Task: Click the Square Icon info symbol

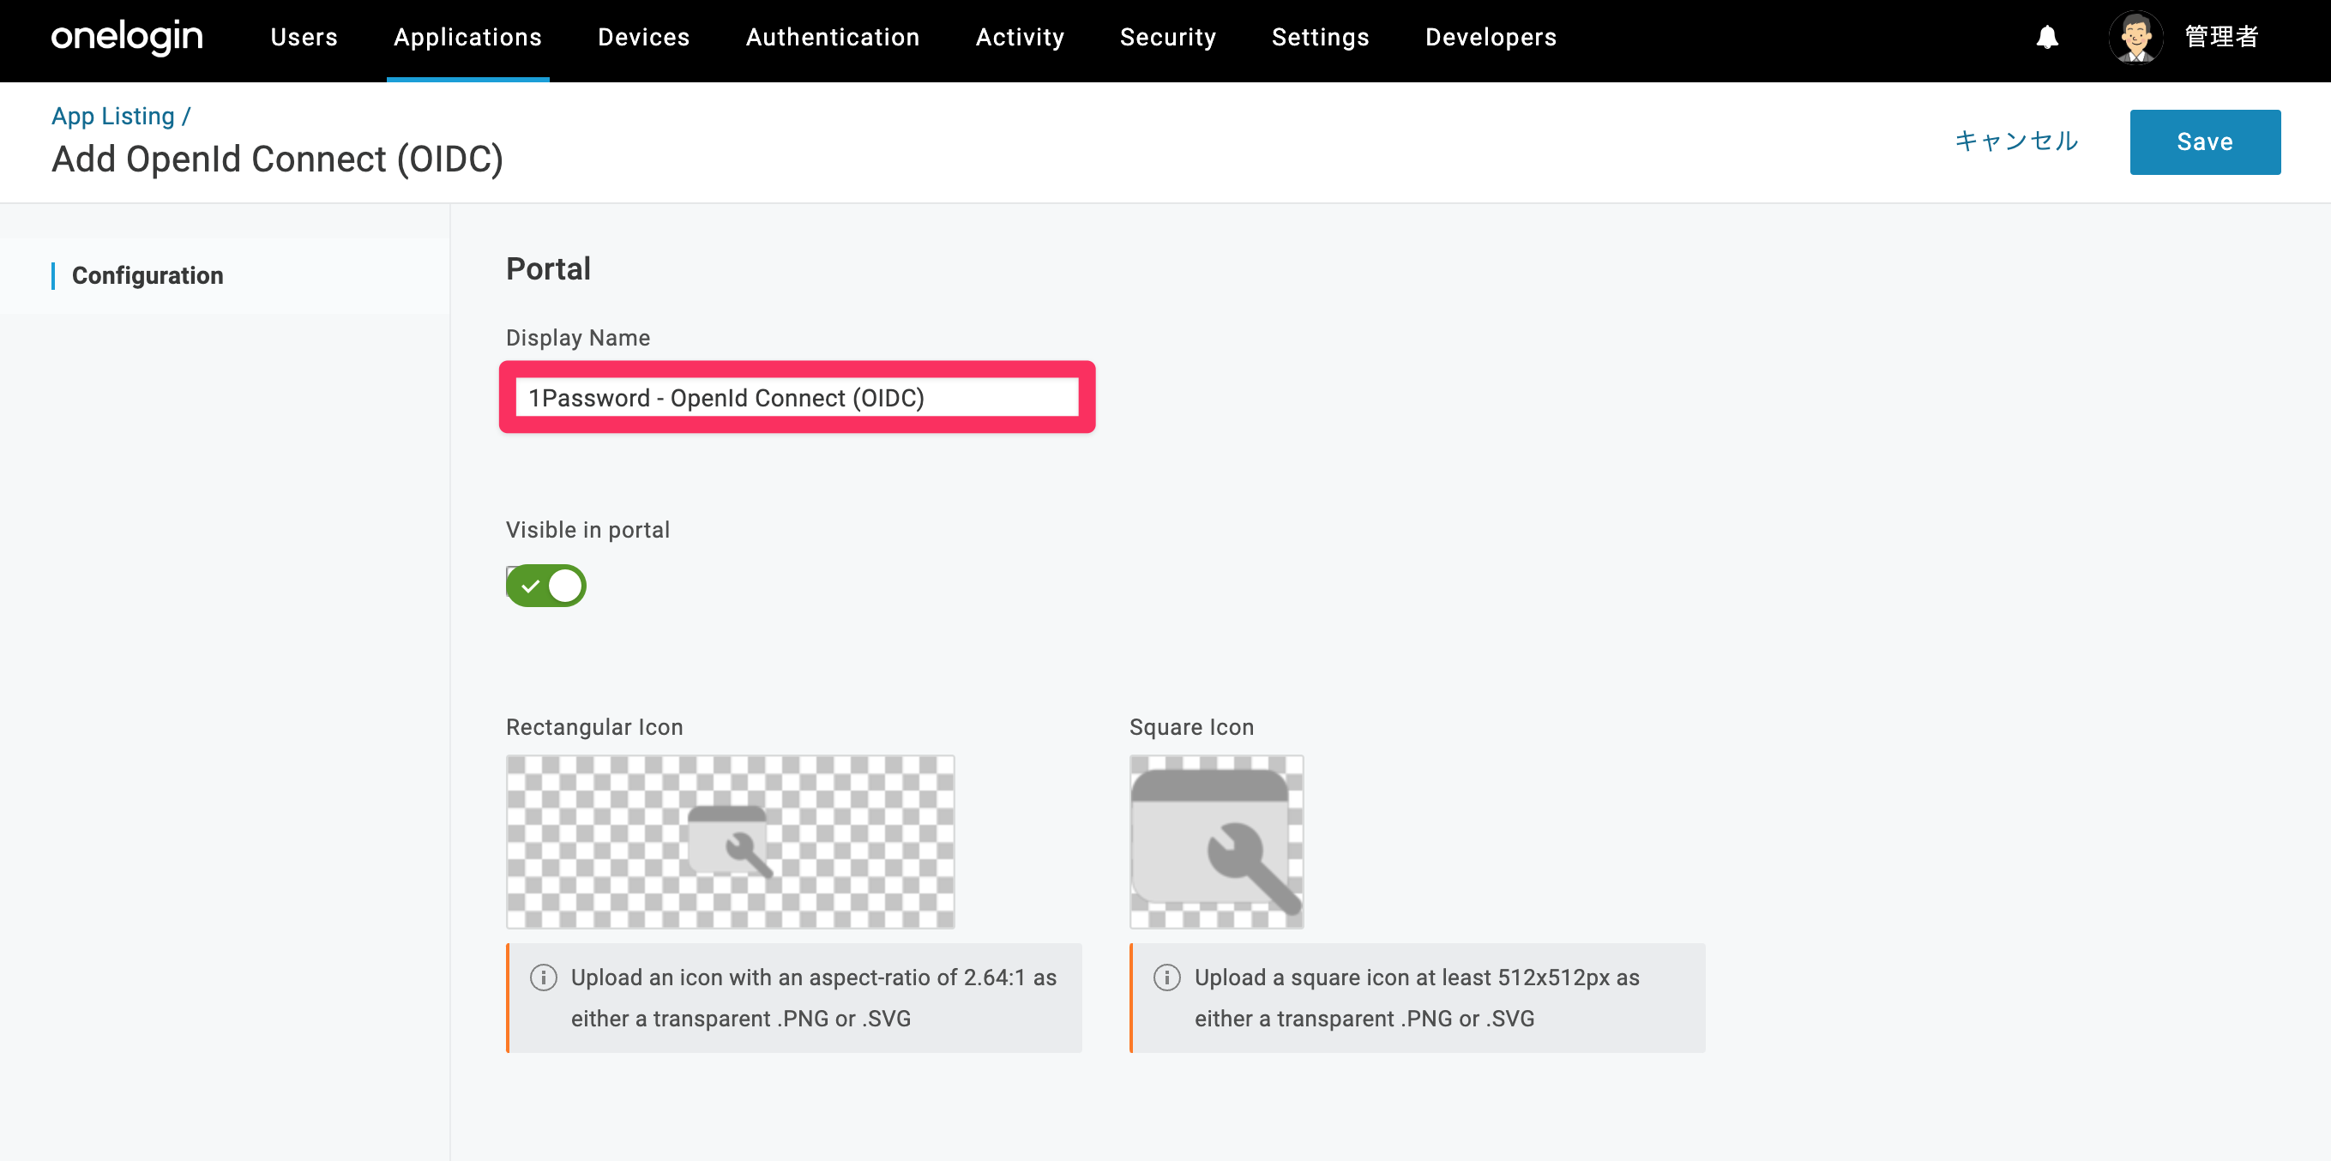Action: point(1166,978)
